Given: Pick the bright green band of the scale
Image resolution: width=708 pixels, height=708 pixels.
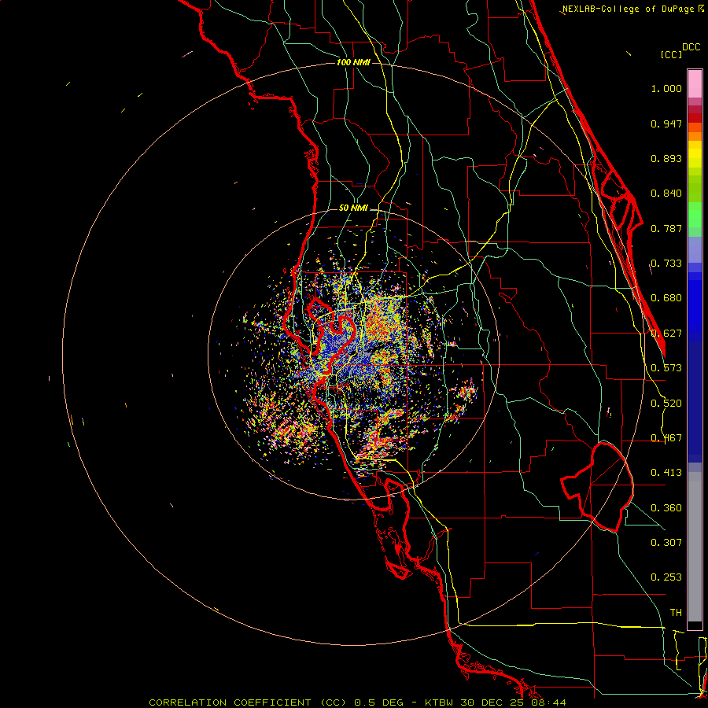Looking at the screenshot, I should click(x=695, y=215).
